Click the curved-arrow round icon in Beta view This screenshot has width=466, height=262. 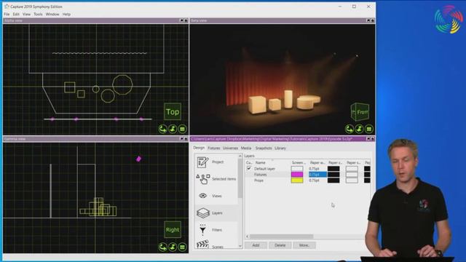point(349,129)
